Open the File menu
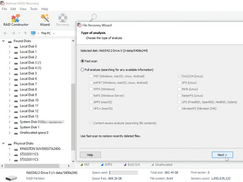This screenshot has height=182, width=243. 4,9
